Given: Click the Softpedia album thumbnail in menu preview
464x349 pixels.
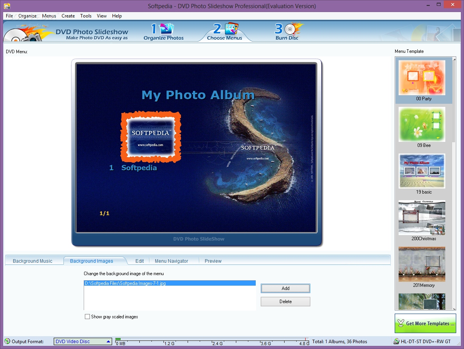Looking at the screenshot, I should [151, 137].
